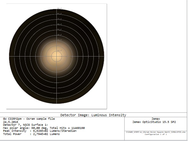188x141 pixels.
Task: Select the 50.0 polar angle label
Action: (59, 30)
